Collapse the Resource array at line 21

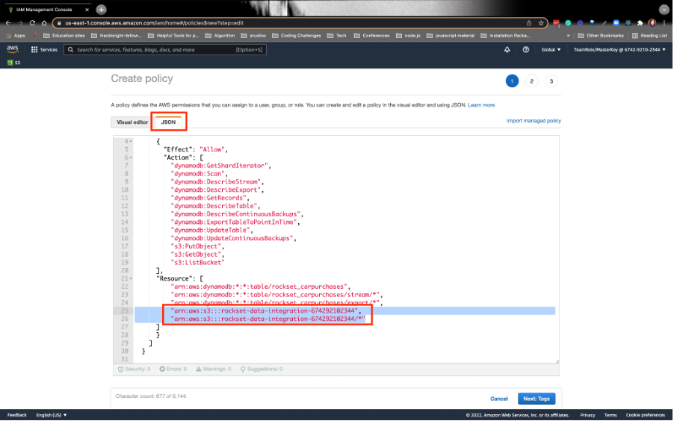[x=131, y=279]
